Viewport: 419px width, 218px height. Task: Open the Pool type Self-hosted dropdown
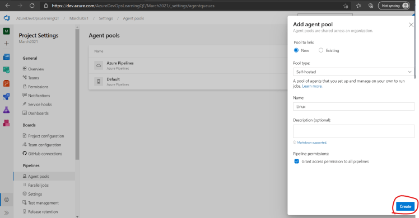point(353,72)
